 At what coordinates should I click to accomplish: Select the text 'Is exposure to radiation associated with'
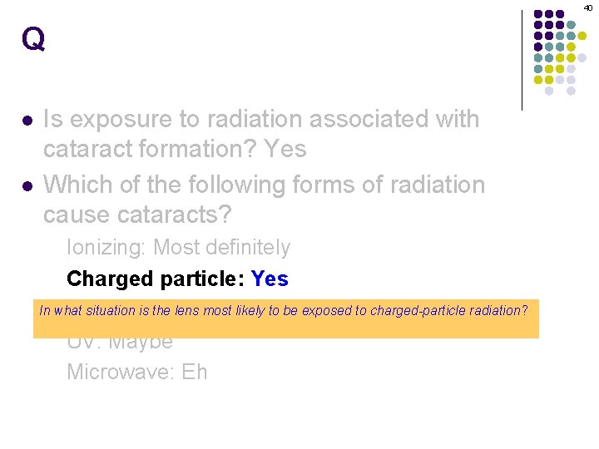(x=261, y=119)
